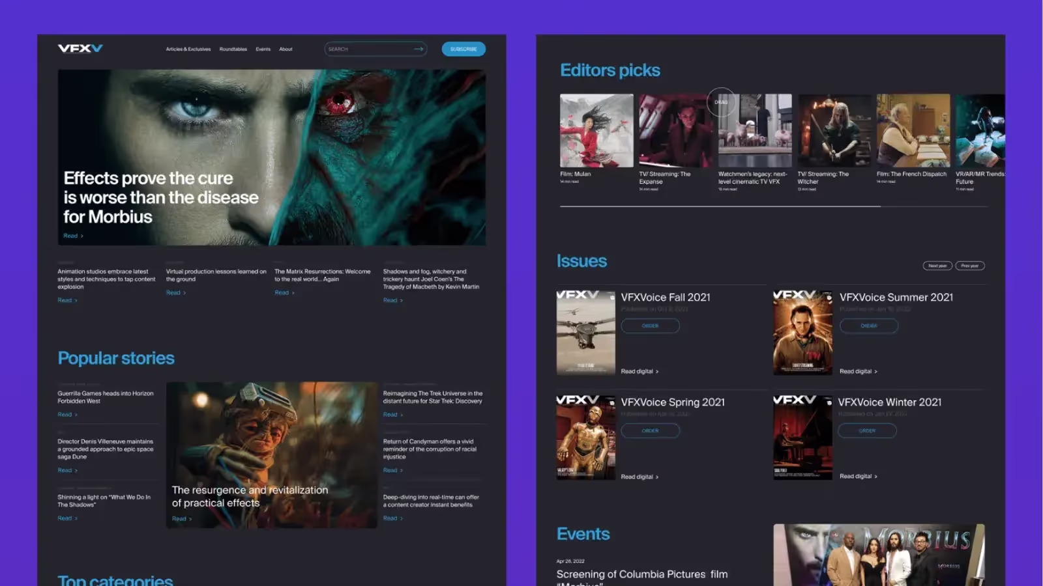1043x586 pixels.
Task: Focus the SEARCH input field
Action: click(x=368, y=49)
